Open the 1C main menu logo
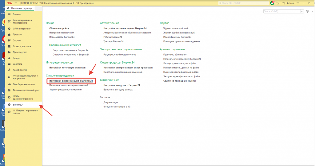Image resolution: width=315 pixels, height=166 pixels. [x=10, y=3]
